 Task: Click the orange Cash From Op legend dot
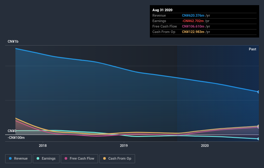point(105,158)
